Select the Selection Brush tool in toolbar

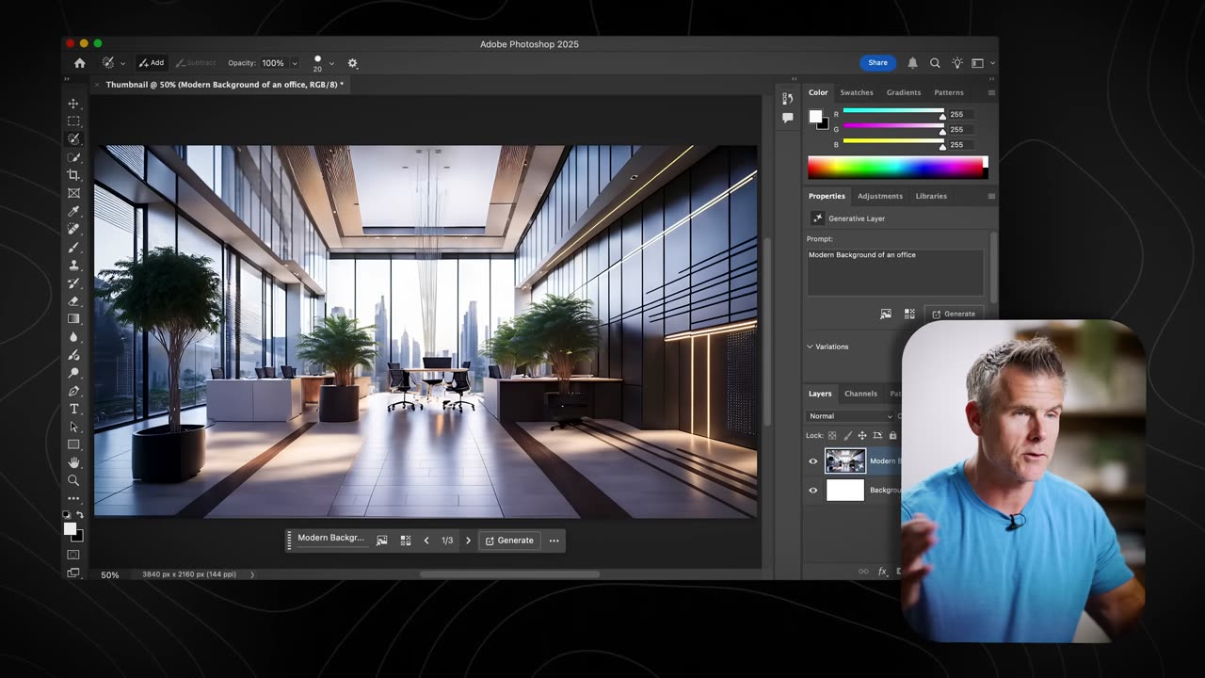point(73,139)
